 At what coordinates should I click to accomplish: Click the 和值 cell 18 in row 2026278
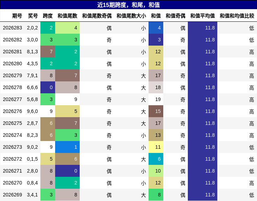[x=156, y=87]
